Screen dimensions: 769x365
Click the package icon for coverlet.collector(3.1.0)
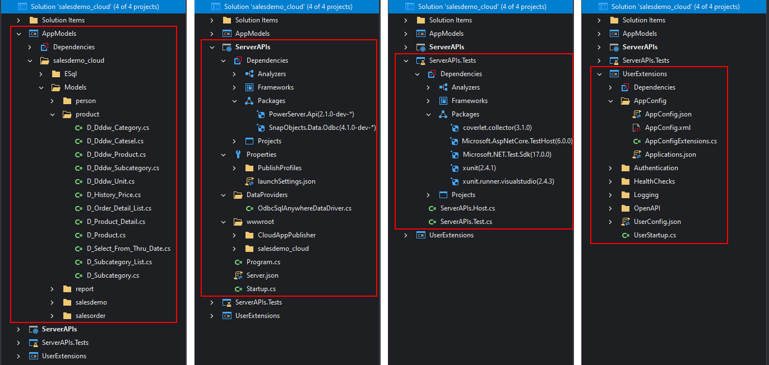coord(455,128)
